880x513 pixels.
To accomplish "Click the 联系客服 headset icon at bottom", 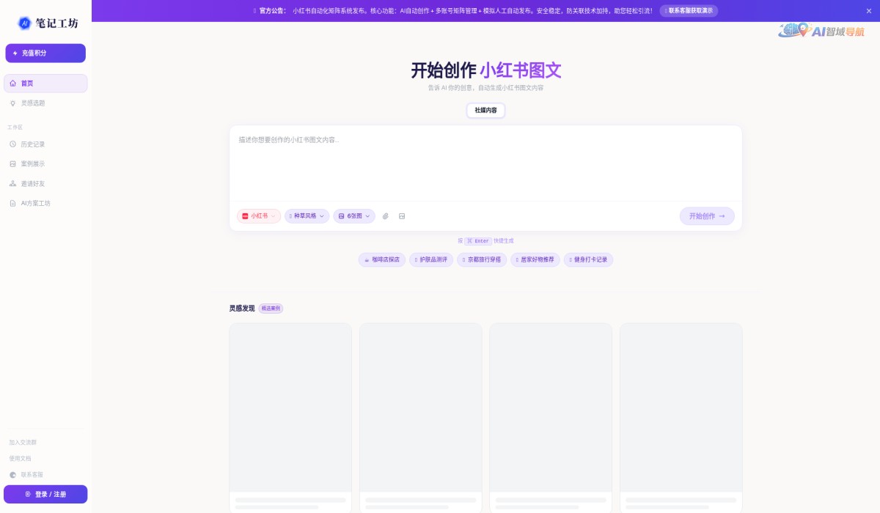I will click(13, 474).
